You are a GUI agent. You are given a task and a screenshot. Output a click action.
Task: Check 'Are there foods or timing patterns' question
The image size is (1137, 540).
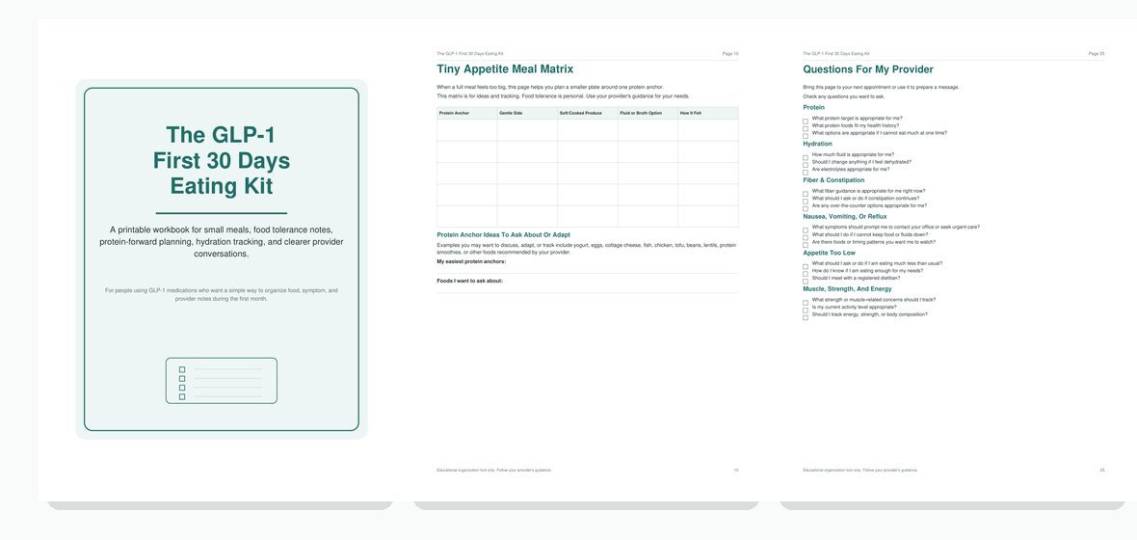pyautogui.click(x=806, y=245)
